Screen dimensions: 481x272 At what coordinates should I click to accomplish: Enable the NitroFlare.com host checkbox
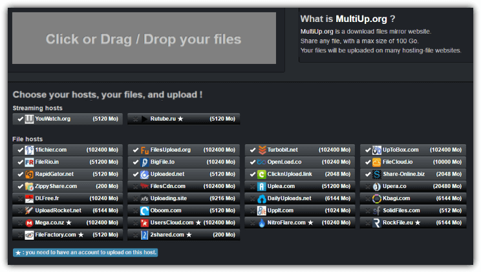[253, 223]
